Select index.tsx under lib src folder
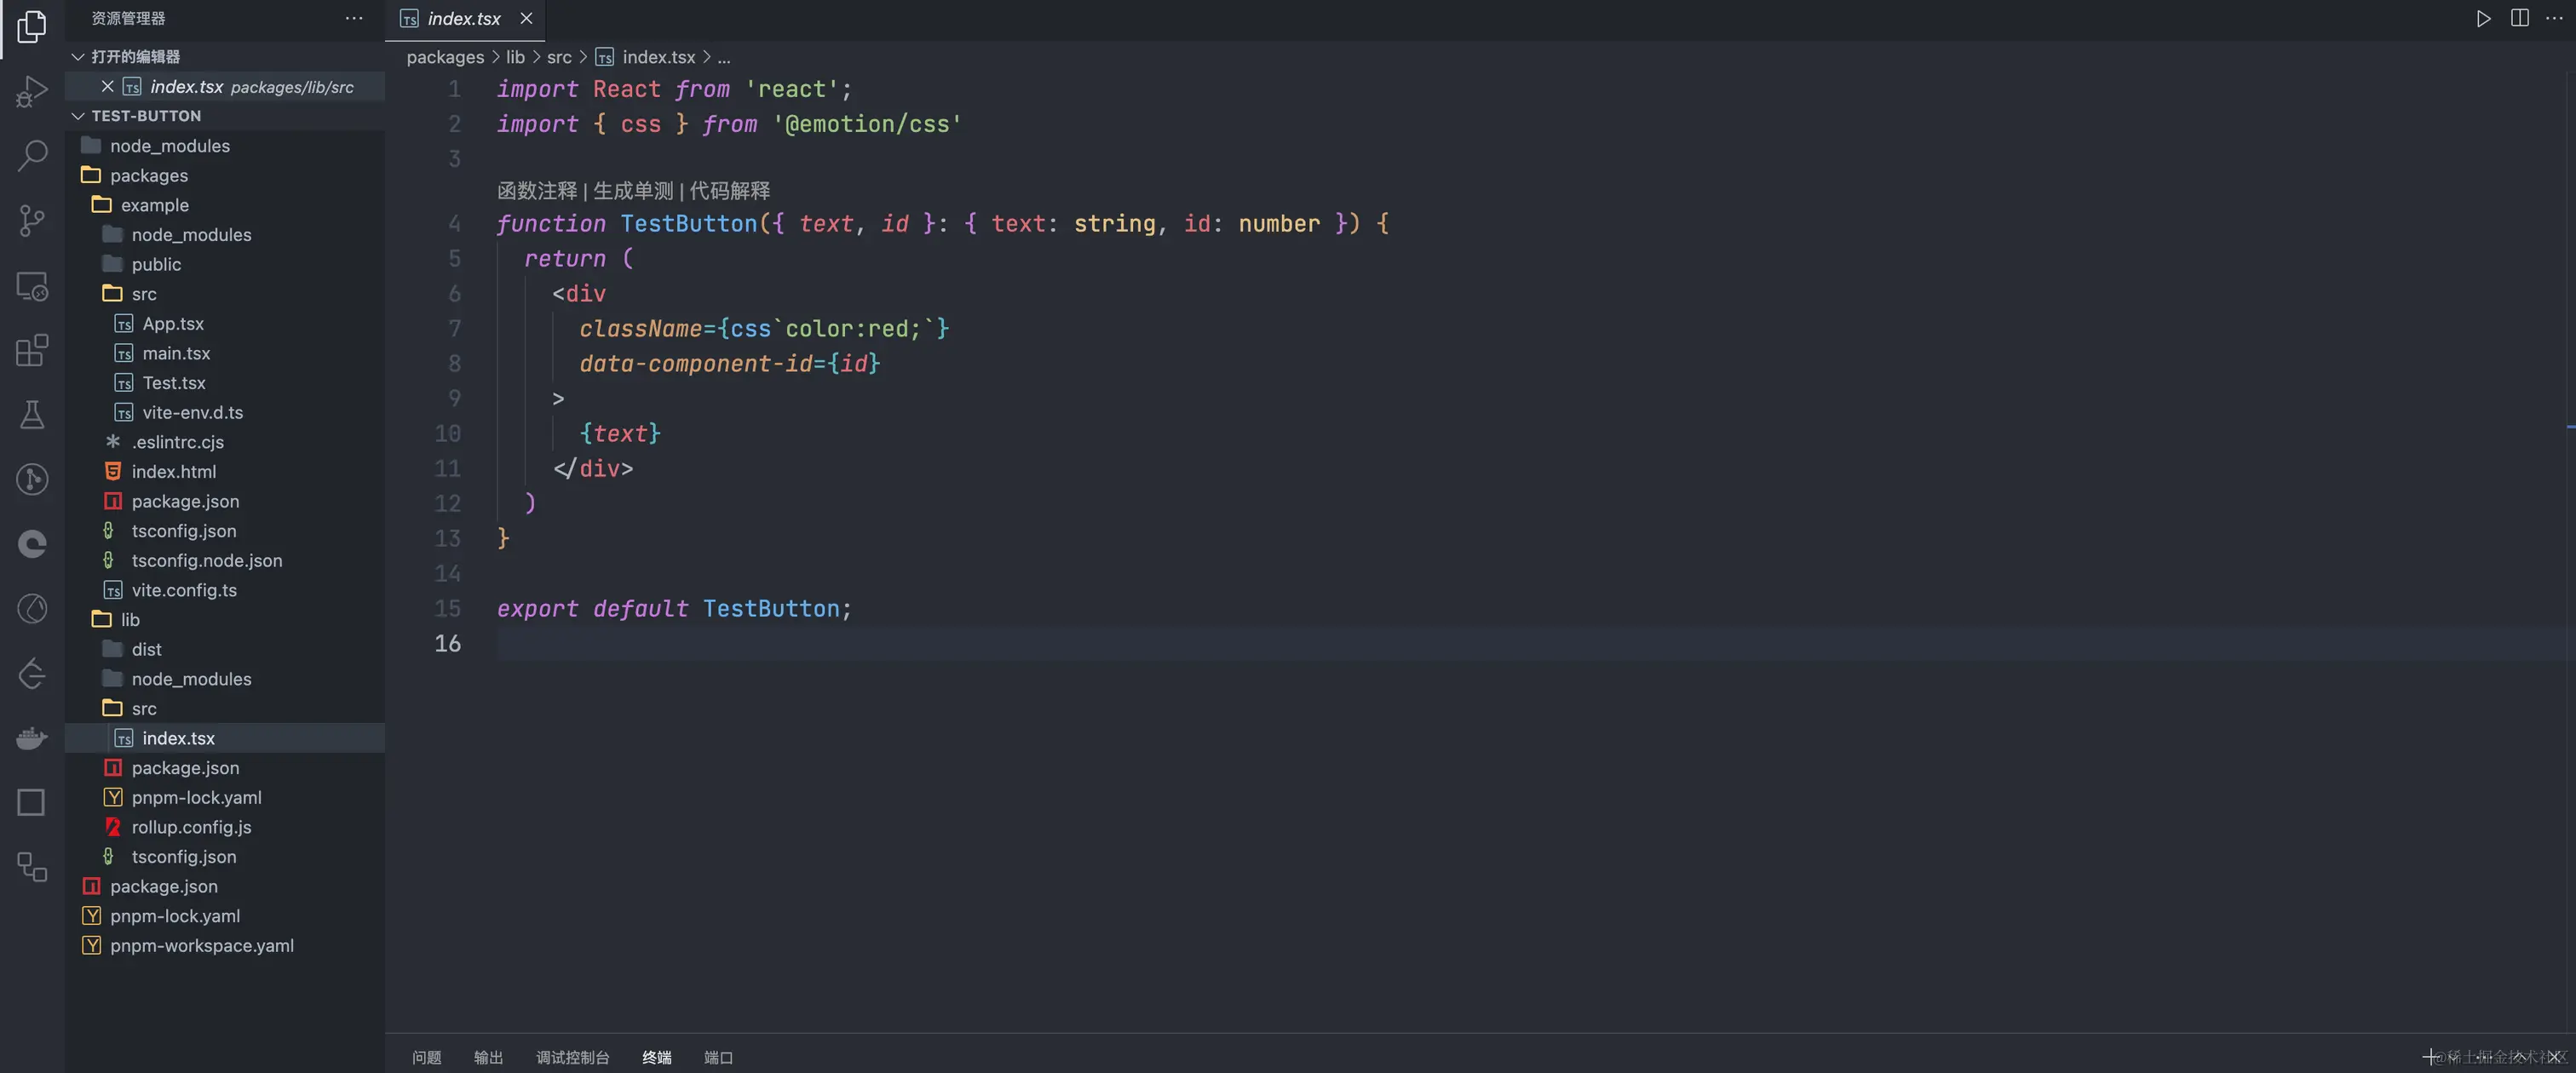Screen dimensions: 2576x1073 pos(225,739)
